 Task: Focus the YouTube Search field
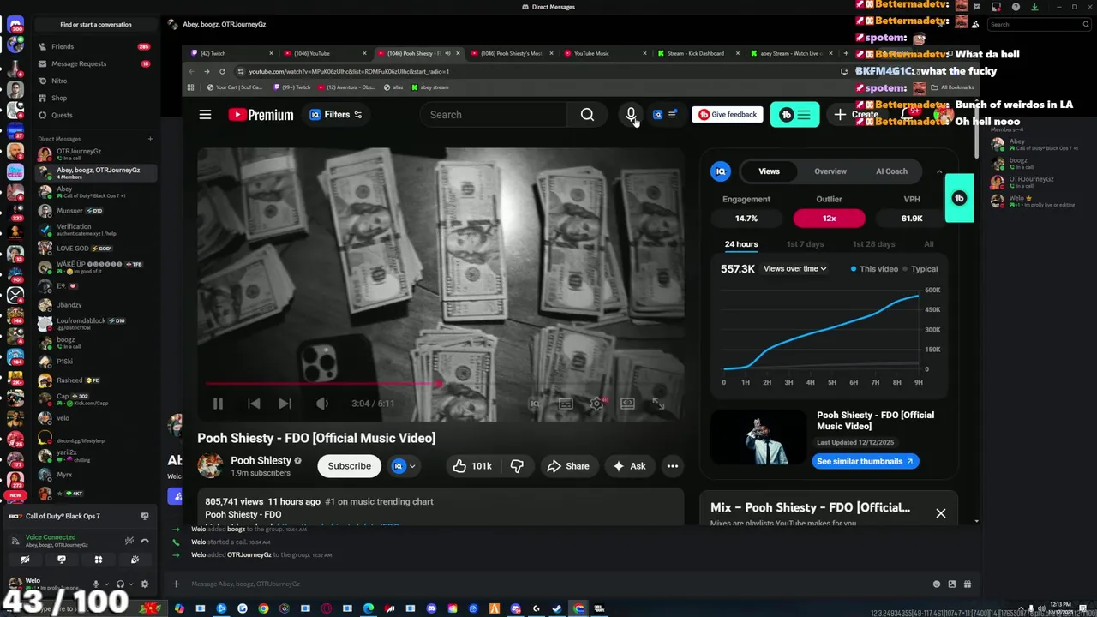point(493,115)
